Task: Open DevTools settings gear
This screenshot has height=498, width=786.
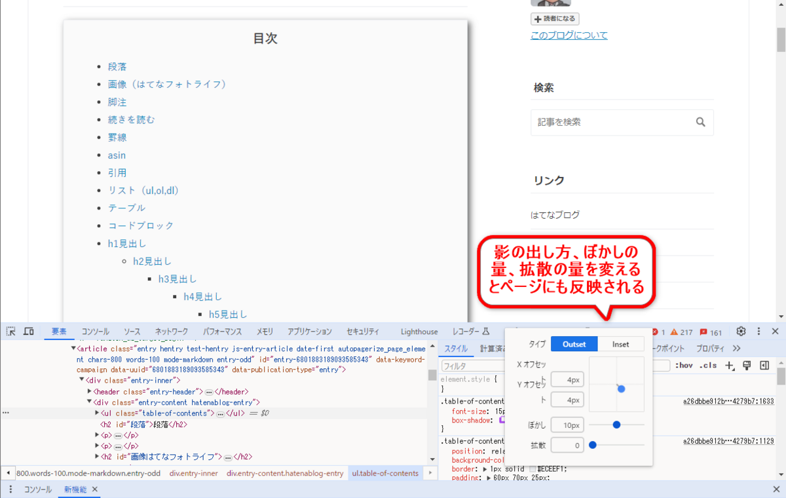Action: pyautogui.click(x=741, y=331)
